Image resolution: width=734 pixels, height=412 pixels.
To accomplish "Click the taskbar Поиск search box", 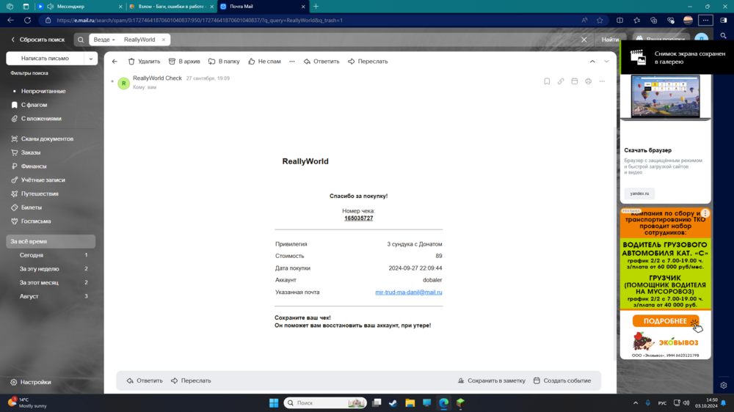I will coord(325,402).
